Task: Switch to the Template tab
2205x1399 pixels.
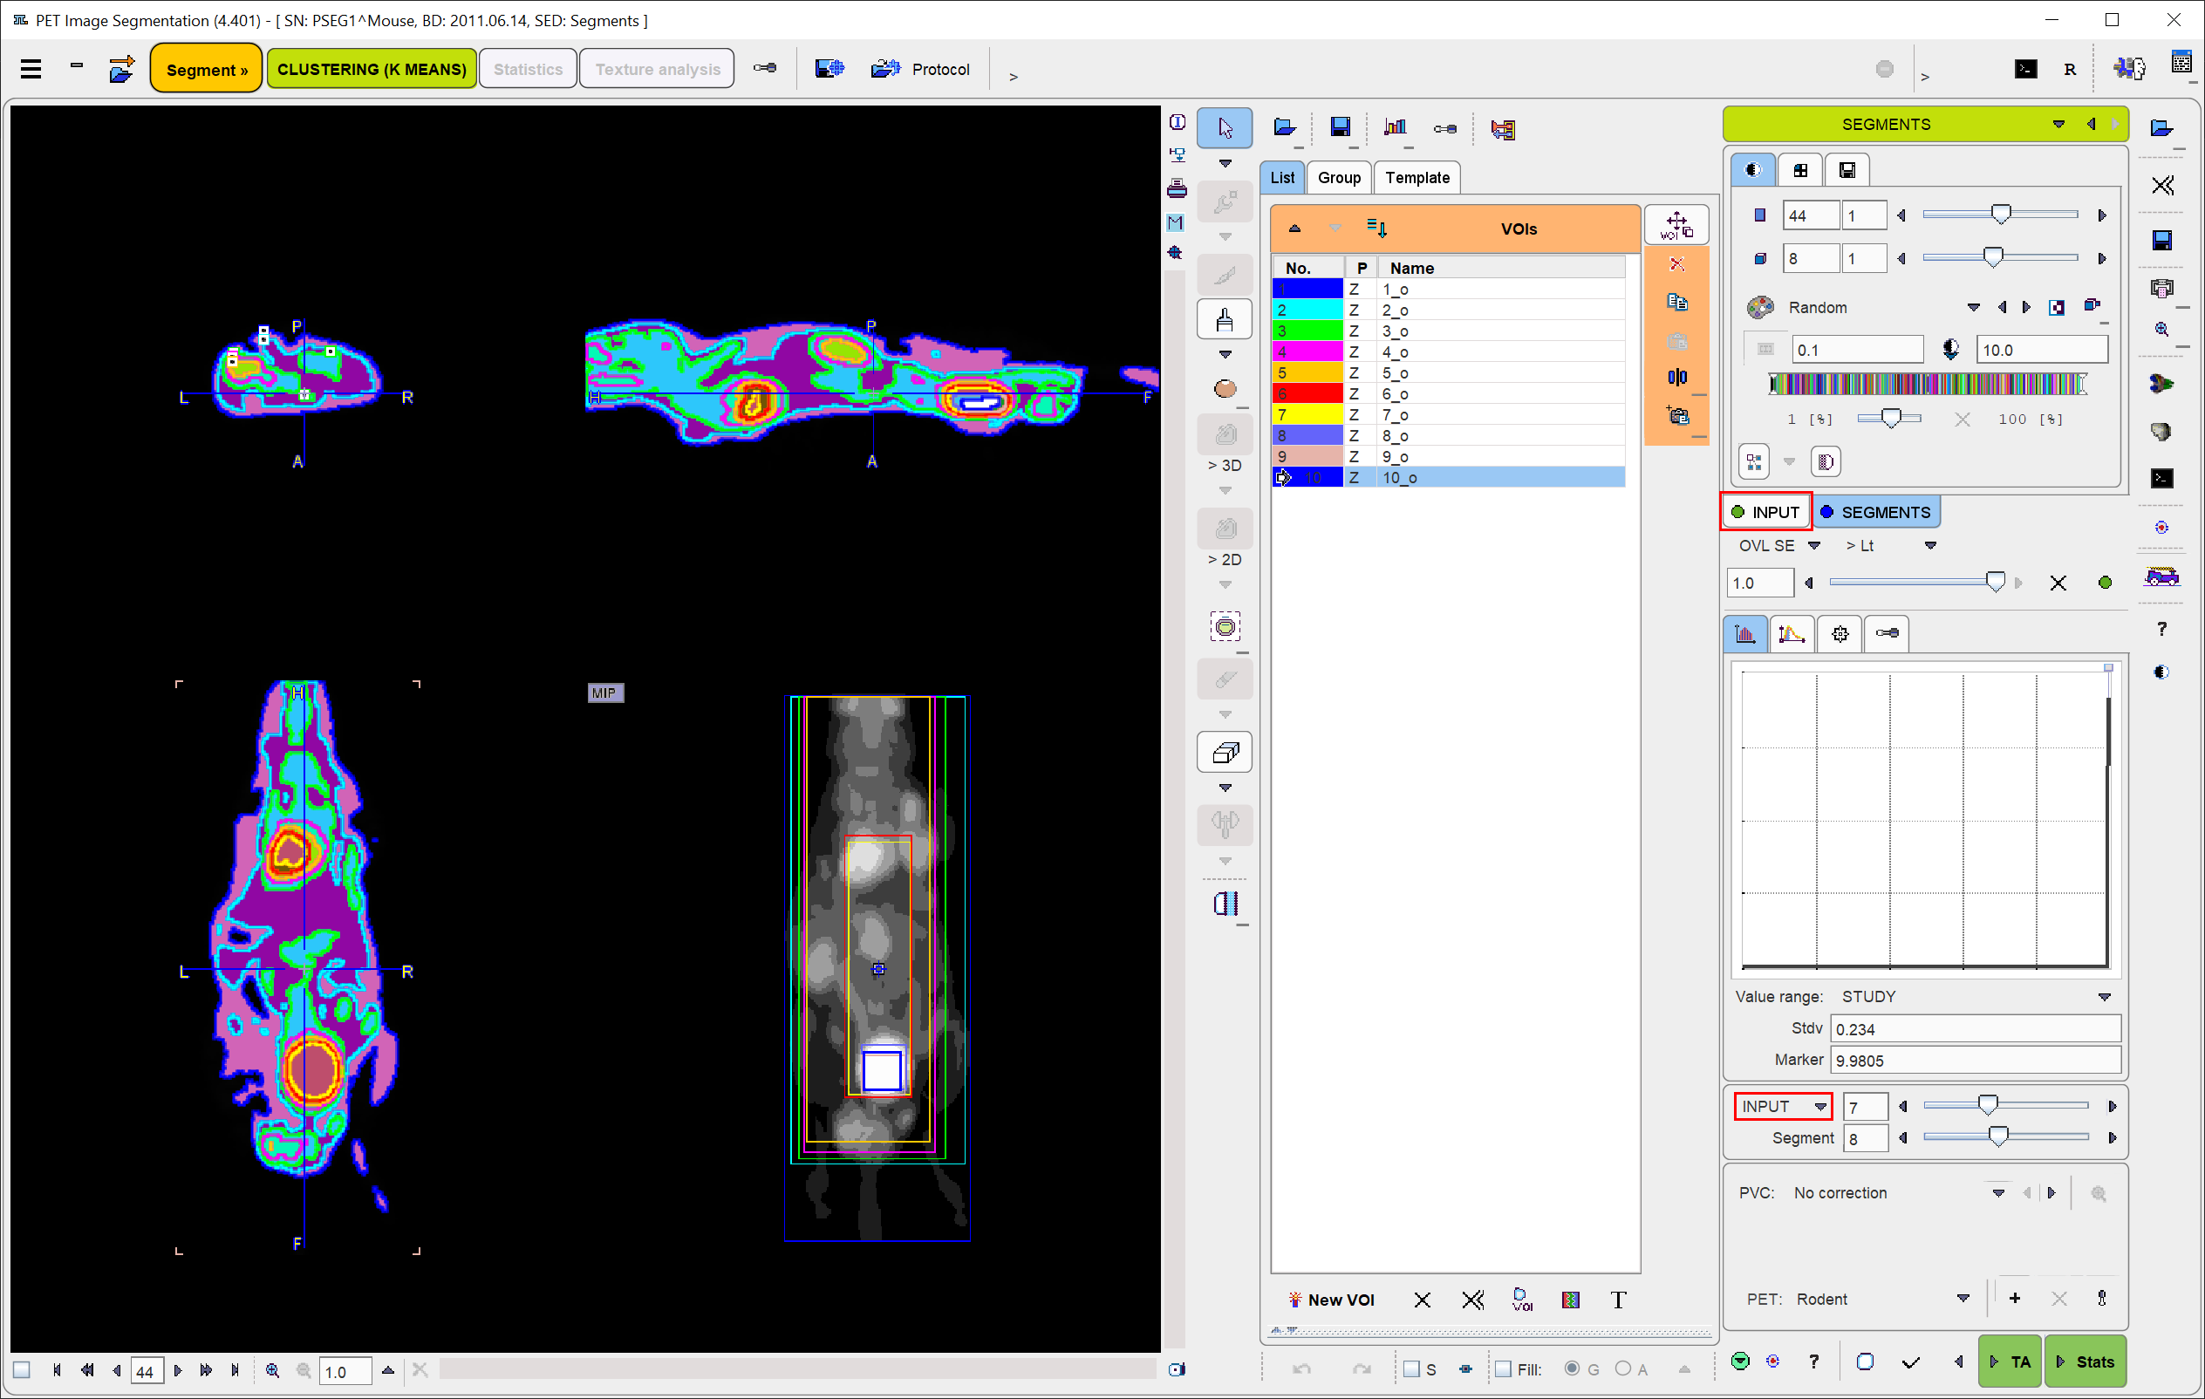Action: (1417, 177)
